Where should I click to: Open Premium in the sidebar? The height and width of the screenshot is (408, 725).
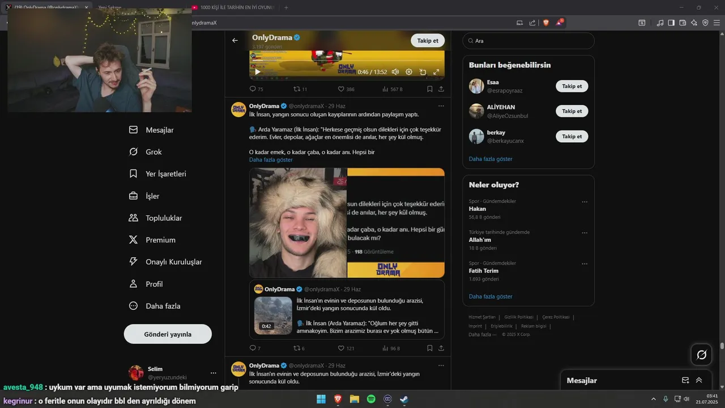click(x=152, y=240)
